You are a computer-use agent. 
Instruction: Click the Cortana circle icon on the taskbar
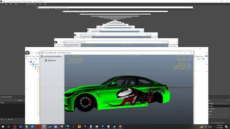pyautogui.click(x=9, y=126)
